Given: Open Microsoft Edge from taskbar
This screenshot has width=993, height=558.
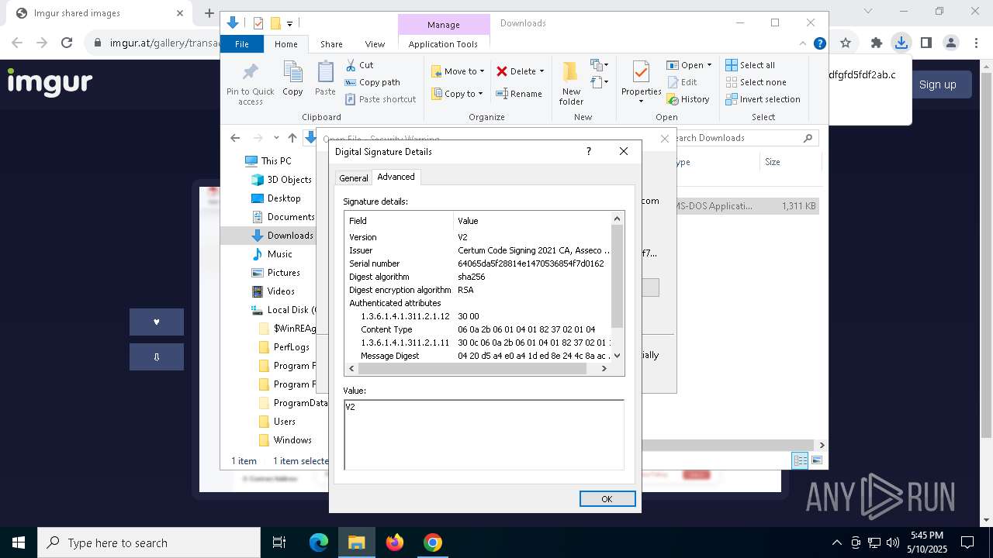Looking at the screenshot, I should click(319, 542).
